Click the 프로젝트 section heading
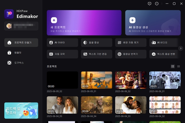185x123 pixels. pyautogui.click(x=52, y=66)
